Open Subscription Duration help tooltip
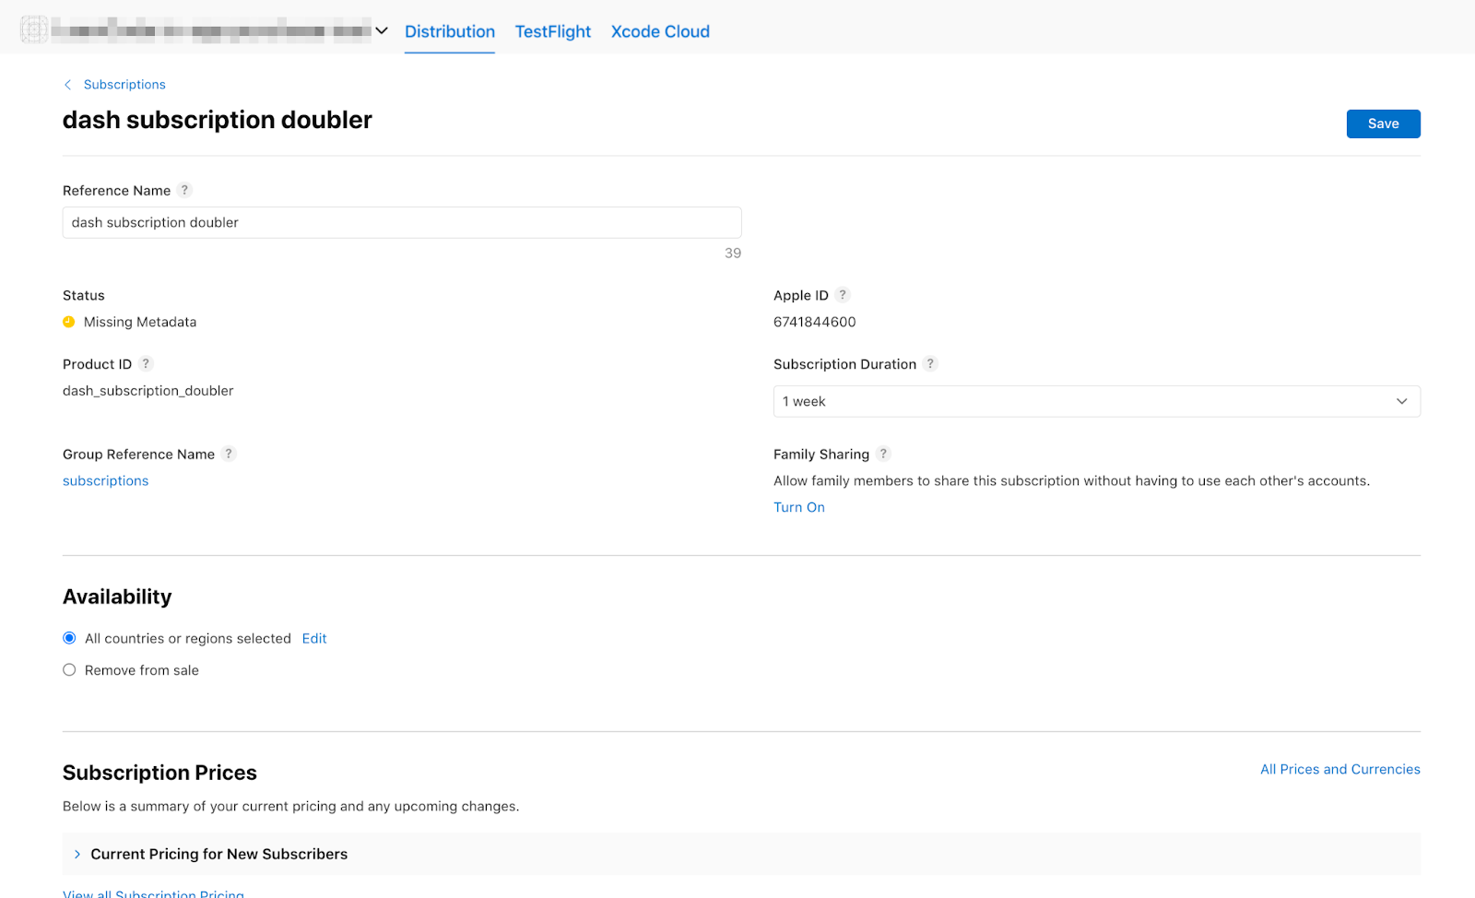The width and height of the screenshot is (1475, 898). pos(930,364)
